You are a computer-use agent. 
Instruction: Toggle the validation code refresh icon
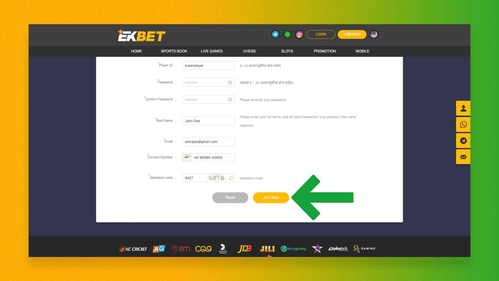pos(231,178)
